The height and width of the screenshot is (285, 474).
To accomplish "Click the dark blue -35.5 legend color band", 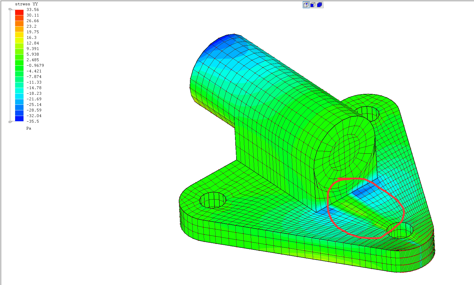I will click(x=19, y=119).
